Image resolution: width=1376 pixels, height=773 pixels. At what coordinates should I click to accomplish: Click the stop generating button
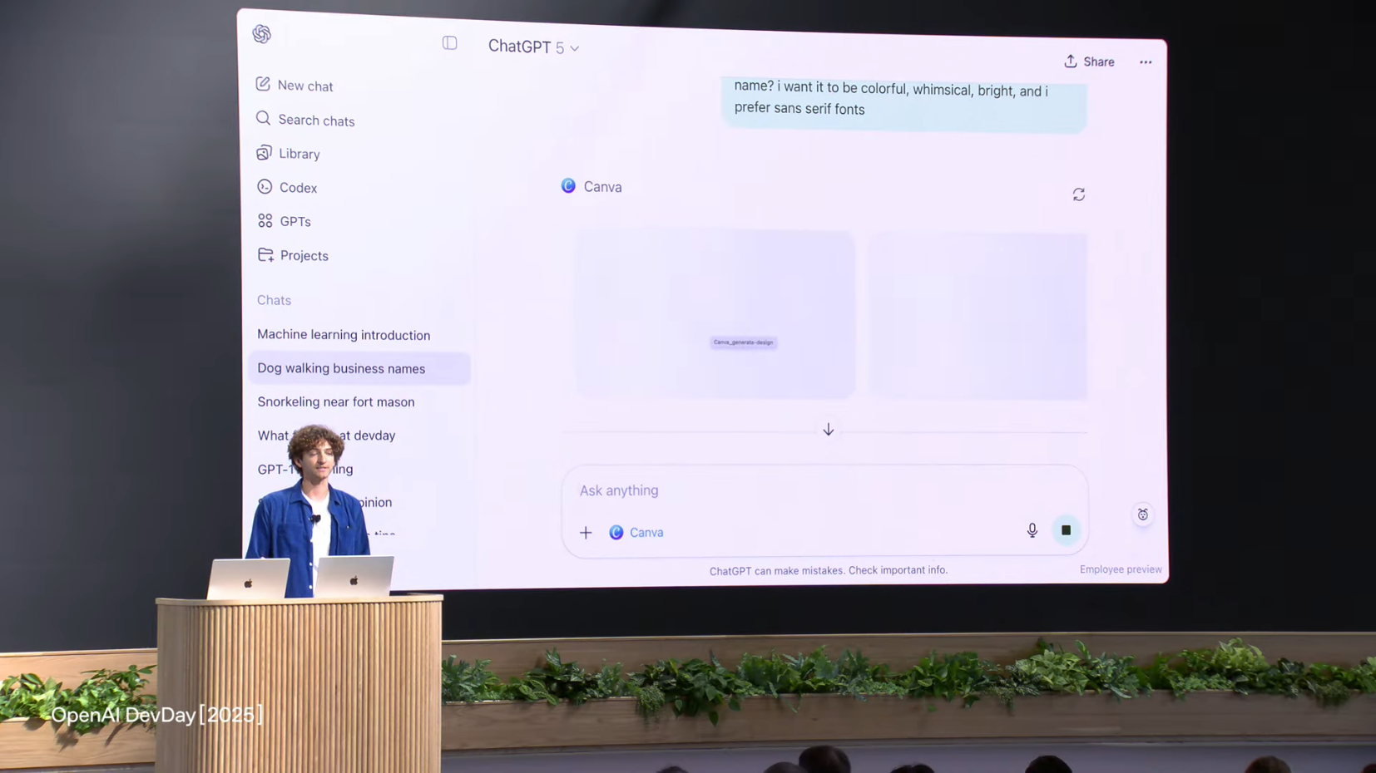tap(1066, 530)
